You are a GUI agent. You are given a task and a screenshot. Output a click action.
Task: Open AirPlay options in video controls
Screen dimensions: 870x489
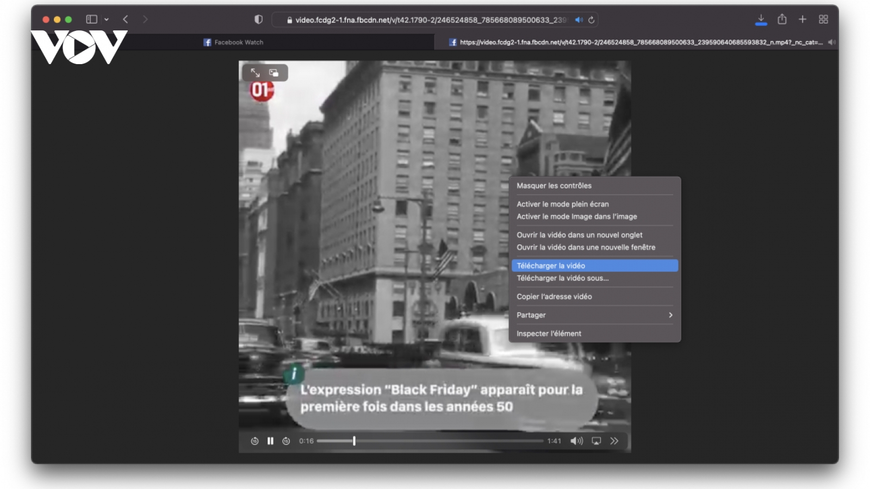pyautogui.click(x=596, y=441)
